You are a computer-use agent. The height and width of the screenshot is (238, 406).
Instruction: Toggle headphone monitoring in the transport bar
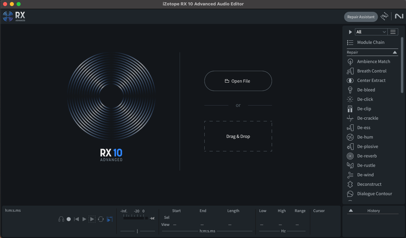tap(61, 219)
